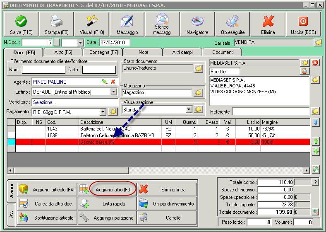Screen dimensions: 326x232
Task: Switch to Consegna (F7) tab
Action: pyautogui.click(x=103, y=52)
